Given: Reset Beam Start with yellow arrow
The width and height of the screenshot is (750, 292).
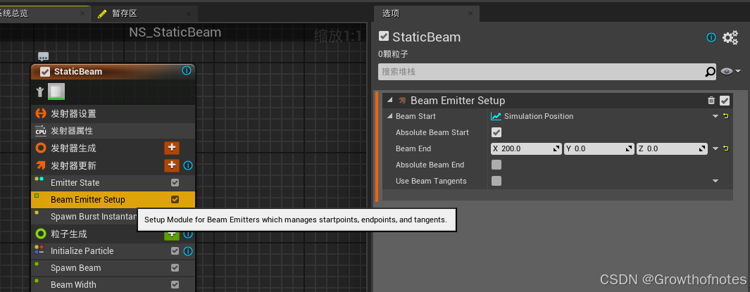Looking at the screenshot, I should (726, 116).
